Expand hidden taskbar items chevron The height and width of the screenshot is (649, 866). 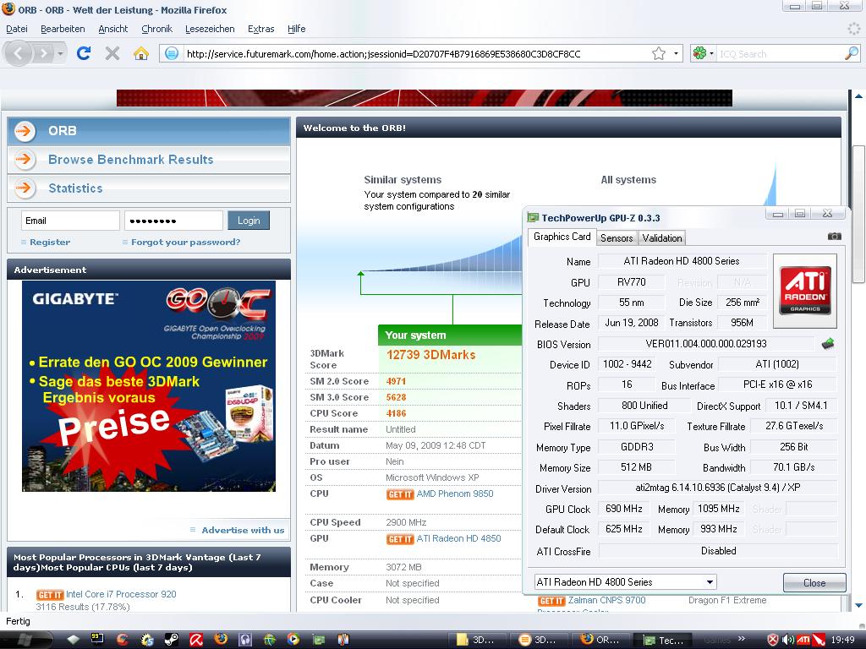[x=741, y=639]
